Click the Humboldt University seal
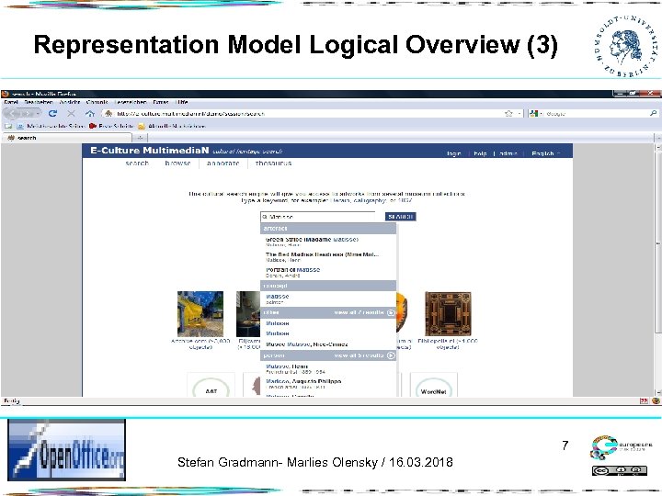Screen dimensions: 662x496 point(626,46)
